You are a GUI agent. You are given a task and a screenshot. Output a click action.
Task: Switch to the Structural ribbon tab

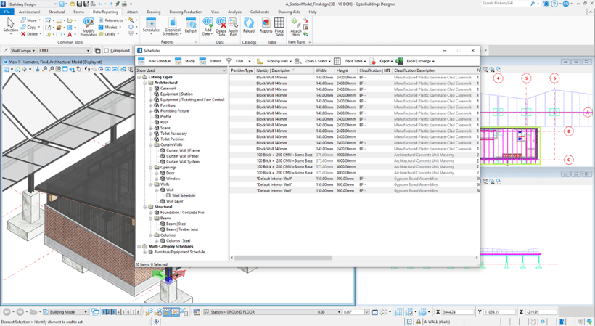(x=57, y=12)
